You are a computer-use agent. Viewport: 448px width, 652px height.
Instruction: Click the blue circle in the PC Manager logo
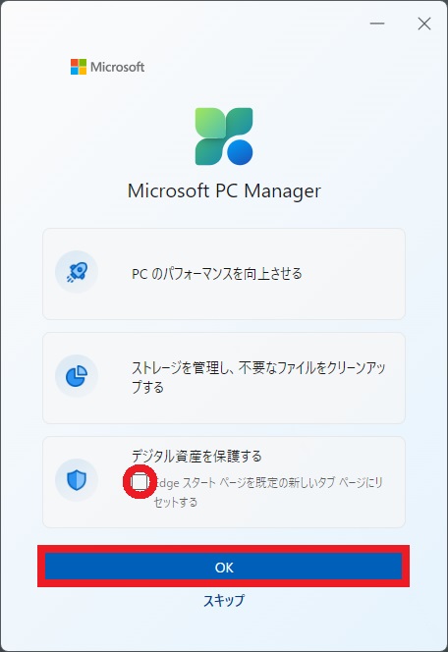coord(240,152)
